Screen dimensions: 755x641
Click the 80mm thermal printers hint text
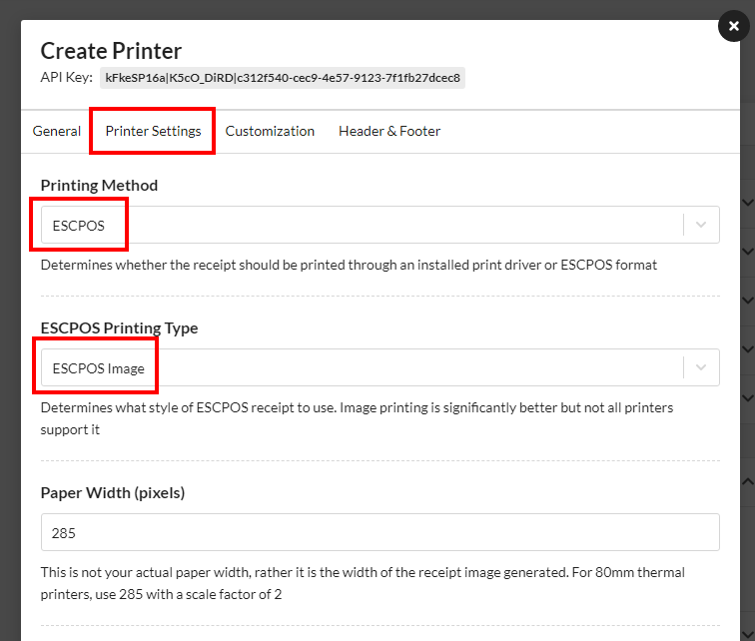[x=363, y=583]
